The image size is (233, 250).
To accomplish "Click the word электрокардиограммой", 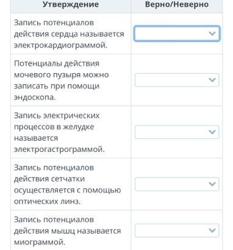I will pos(60,45).
